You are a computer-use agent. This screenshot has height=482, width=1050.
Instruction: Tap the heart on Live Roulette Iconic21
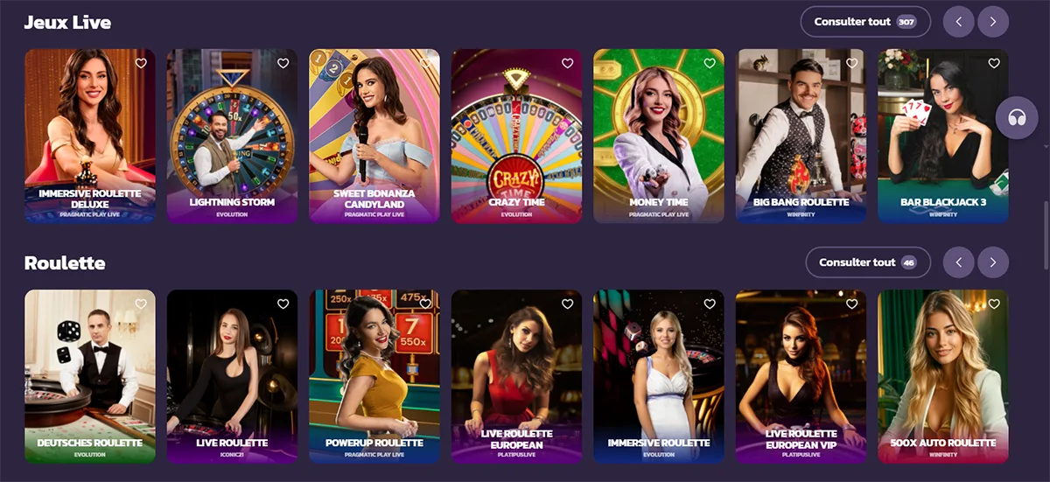coord(283,304)
